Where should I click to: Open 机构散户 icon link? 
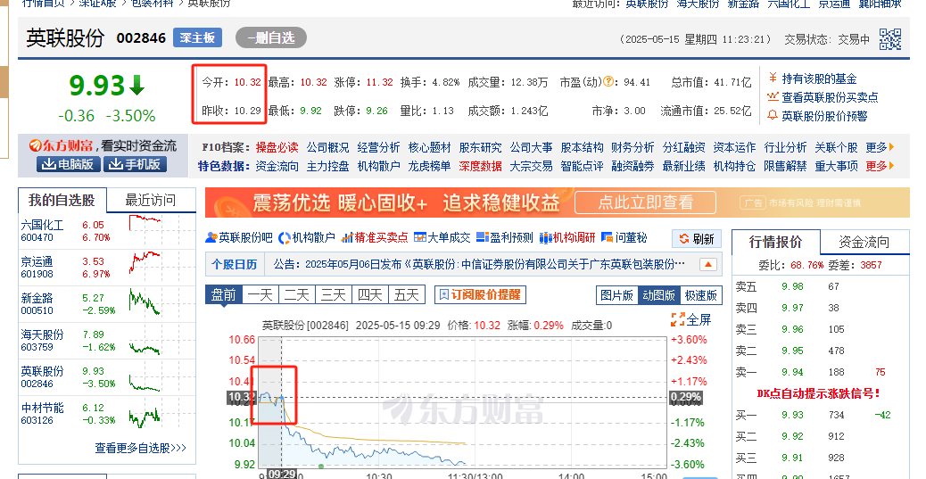tap(307, 237)
